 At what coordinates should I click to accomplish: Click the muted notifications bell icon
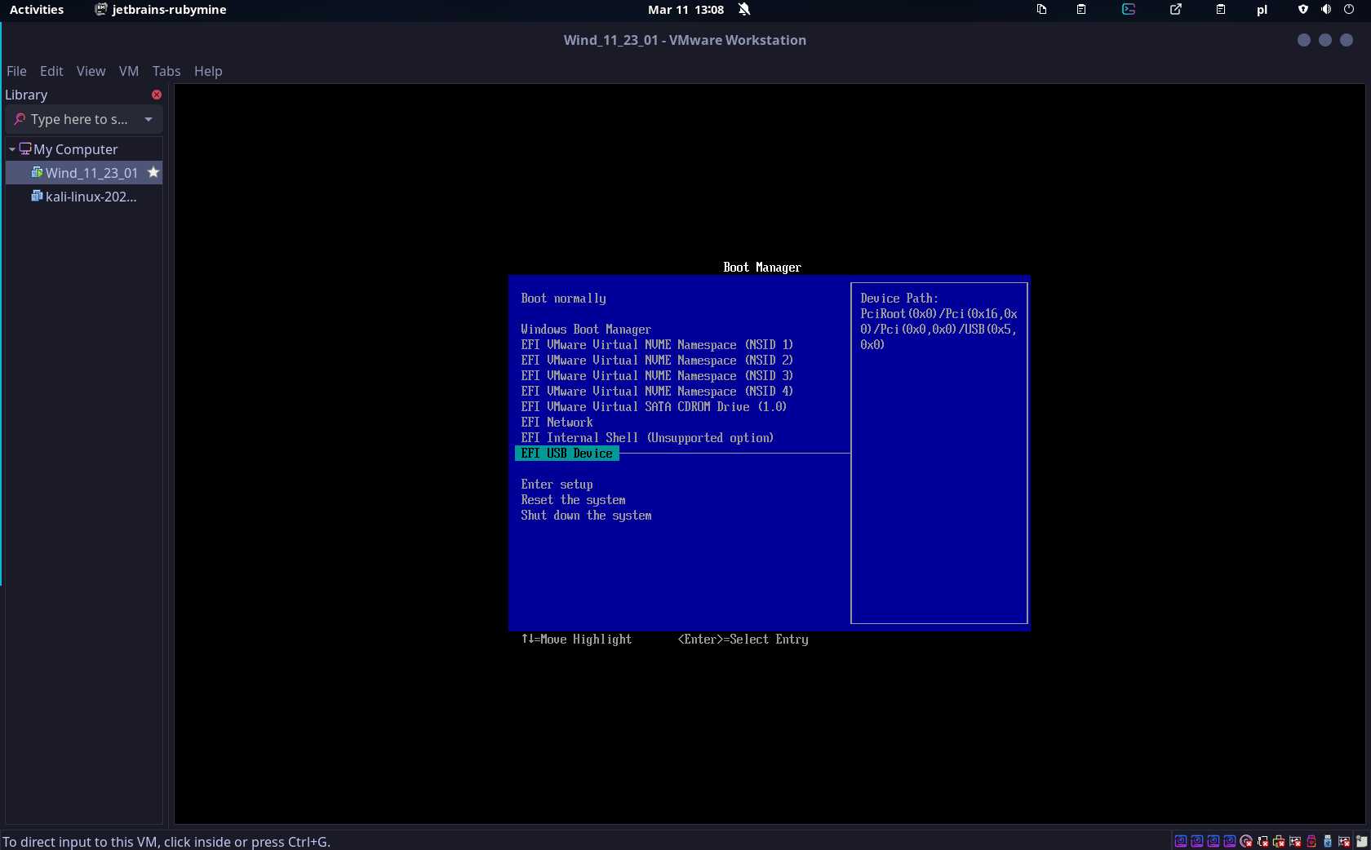coord(744,10)
